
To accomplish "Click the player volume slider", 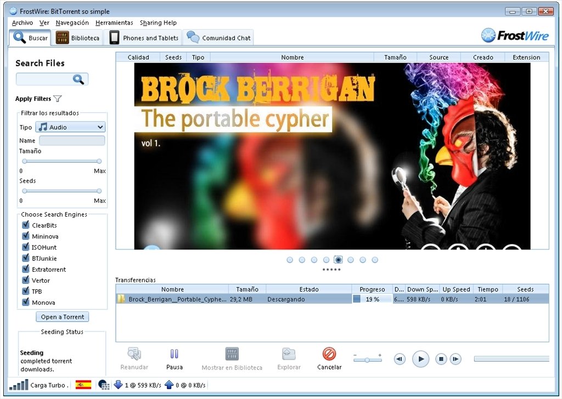I will pyautogui.click(x=367, y=360).
